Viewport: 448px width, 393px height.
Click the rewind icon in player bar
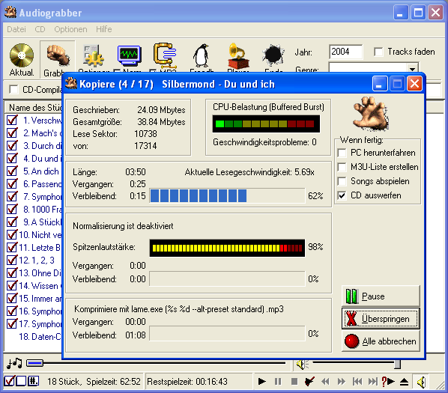tap(325, 381)
